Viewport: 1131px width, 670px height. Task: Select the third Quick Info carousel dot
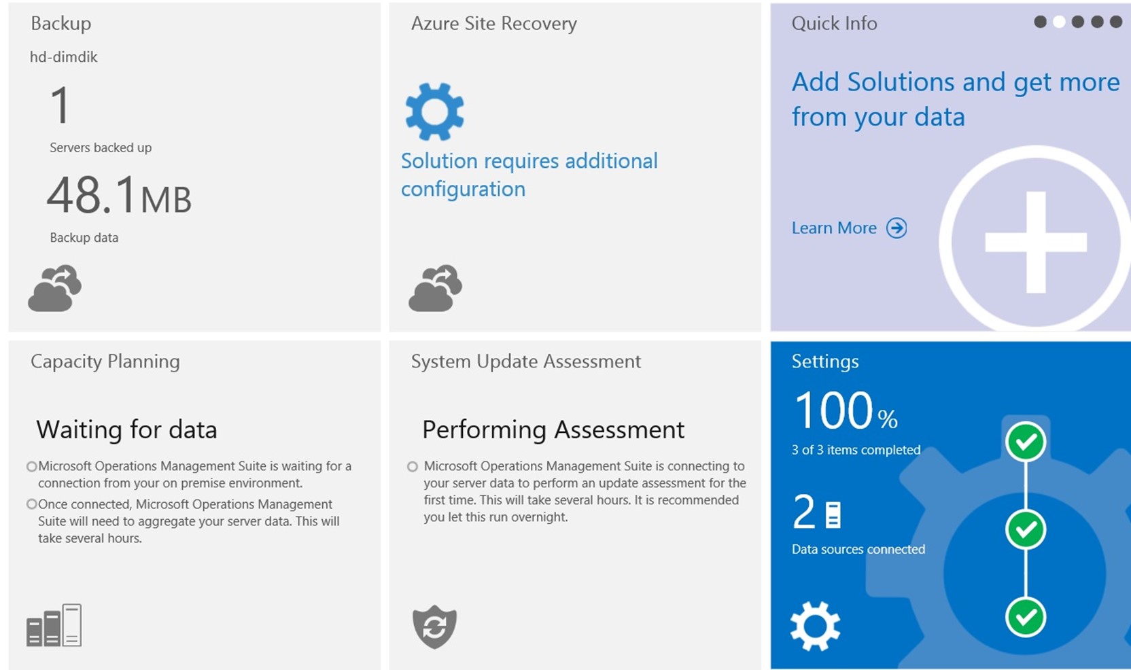[x=1078, y=22]
